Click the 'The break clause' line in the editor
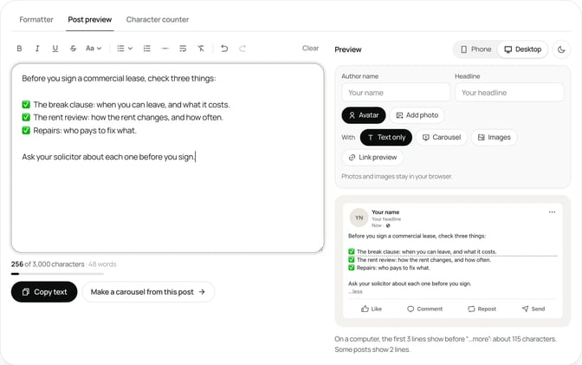The width and height of the screenshot is (582, 365). click(126, 105)
